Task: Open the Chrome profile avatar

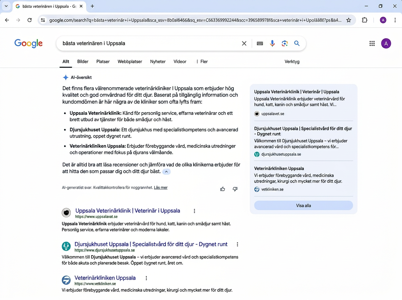Action: [x=383, y=20]
